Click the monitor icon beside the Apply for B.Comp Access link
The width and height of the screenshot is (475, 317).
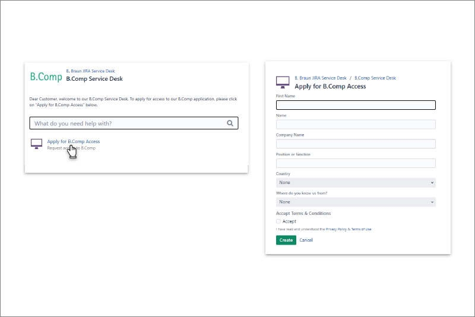pos(36,144)
